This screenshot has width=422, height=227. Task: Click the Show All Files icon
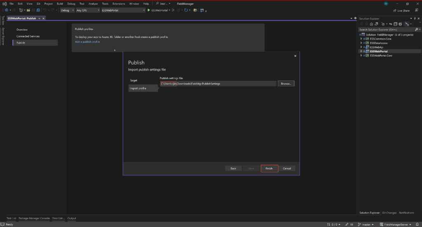tap(400, 24)
